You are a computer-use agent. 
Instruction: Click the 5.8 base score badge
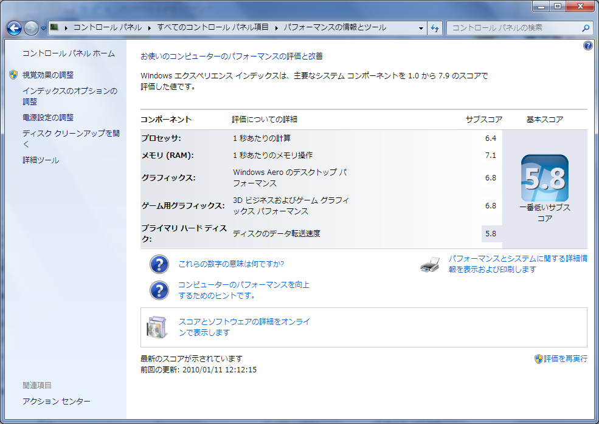pos(544,178)
